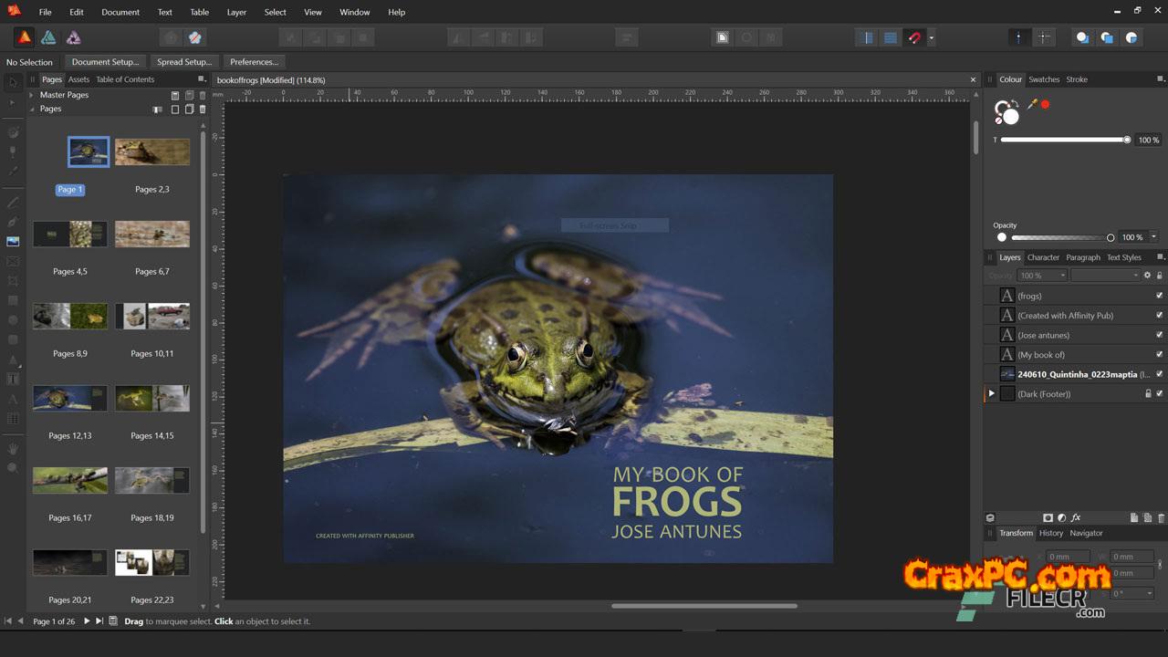Switch to the Affinity Photo persona icon
The width and height of the screenshot is (1168, 657).
coord(73,37)
